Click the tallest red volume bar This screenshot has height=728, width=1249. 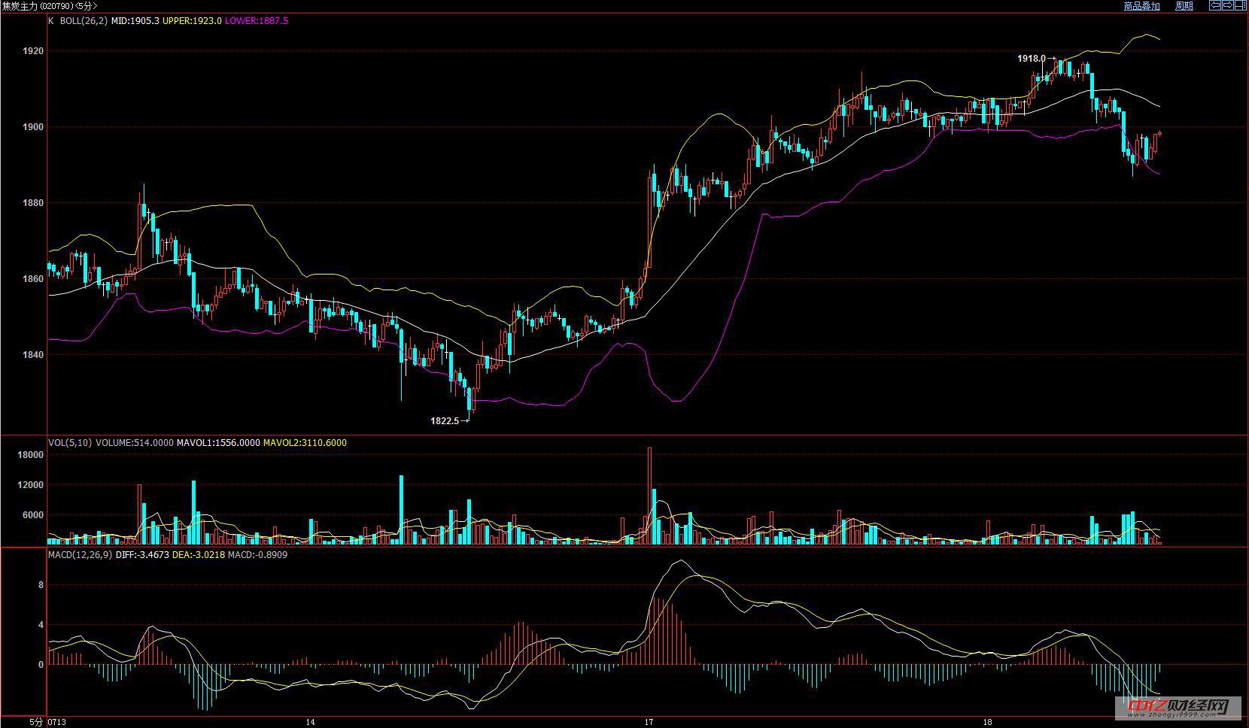(x=649, y=496)
